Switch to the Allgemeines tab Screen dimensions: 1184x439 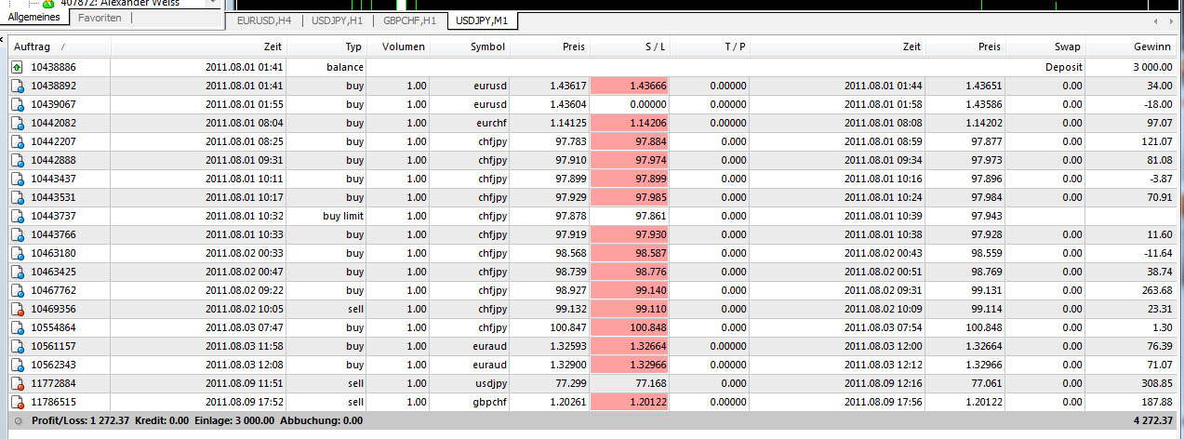[x=33, y=18]
